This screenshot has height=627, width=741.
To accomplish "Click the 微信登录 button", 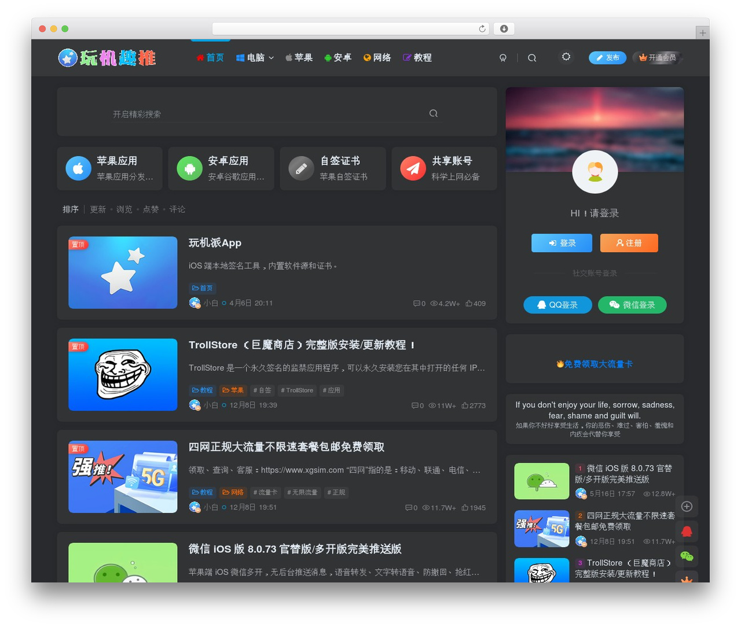I will pyautogui.click(x=632, y=305).
